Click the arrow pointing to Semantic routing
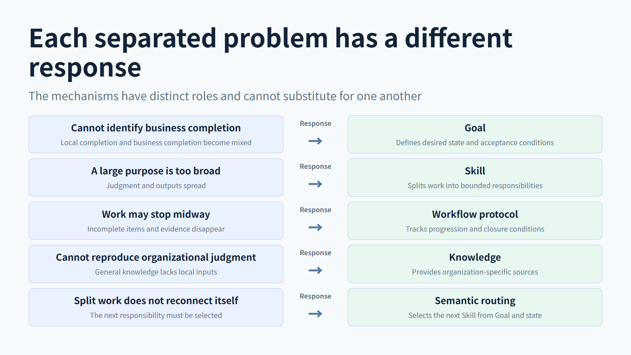This screenshot has height=355, width=631. (315, 314)
